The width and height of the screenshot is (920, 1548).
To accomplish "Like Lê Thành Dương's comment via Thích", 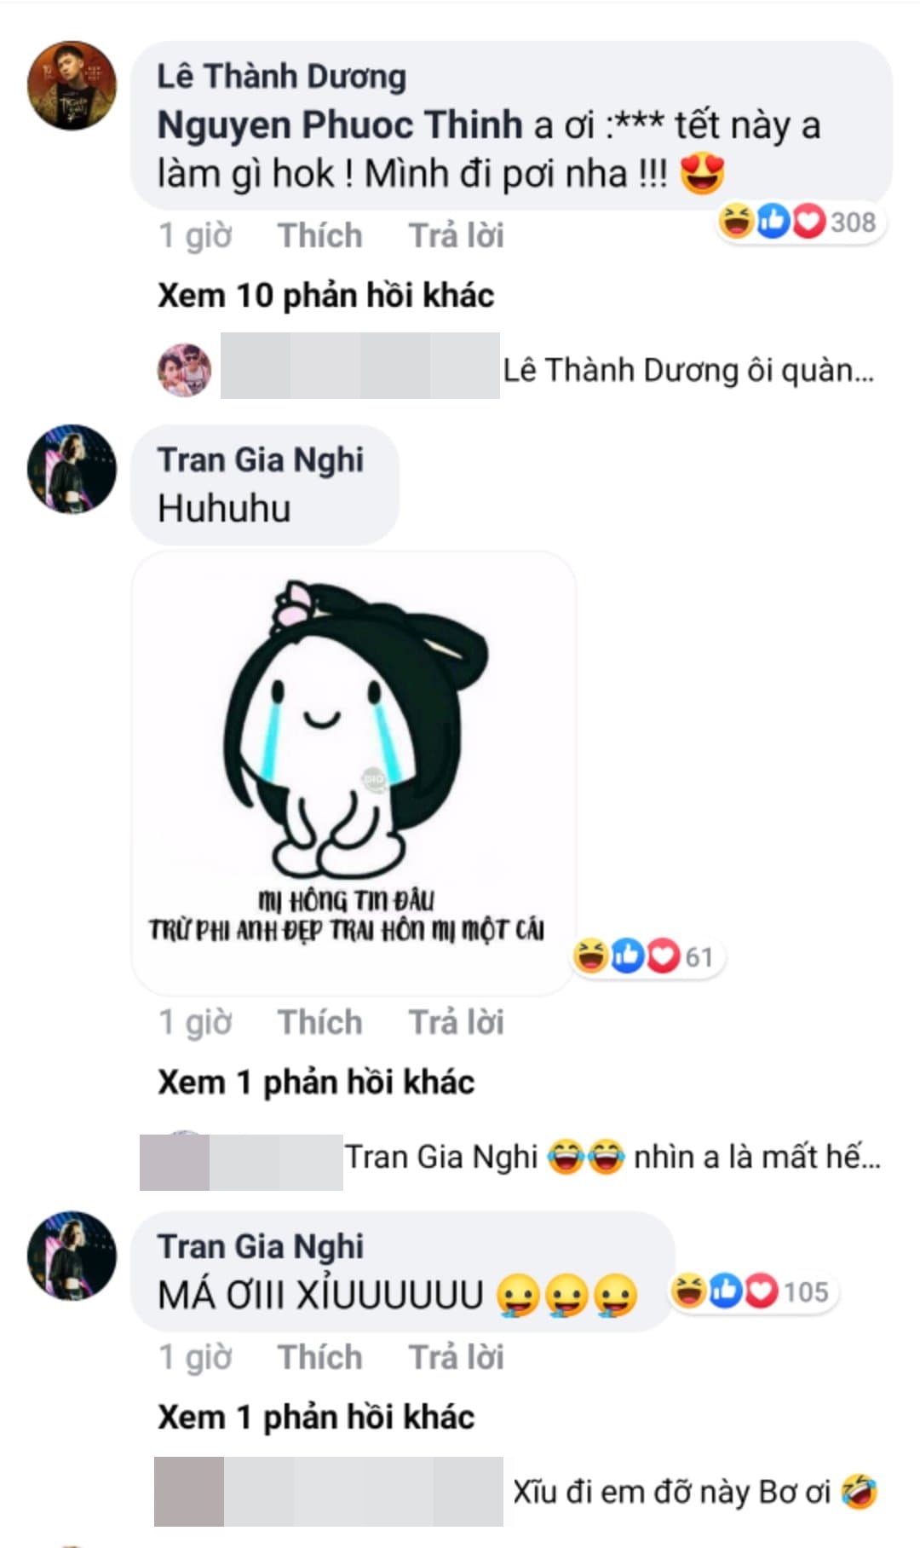I will click(x=320, y=235).
